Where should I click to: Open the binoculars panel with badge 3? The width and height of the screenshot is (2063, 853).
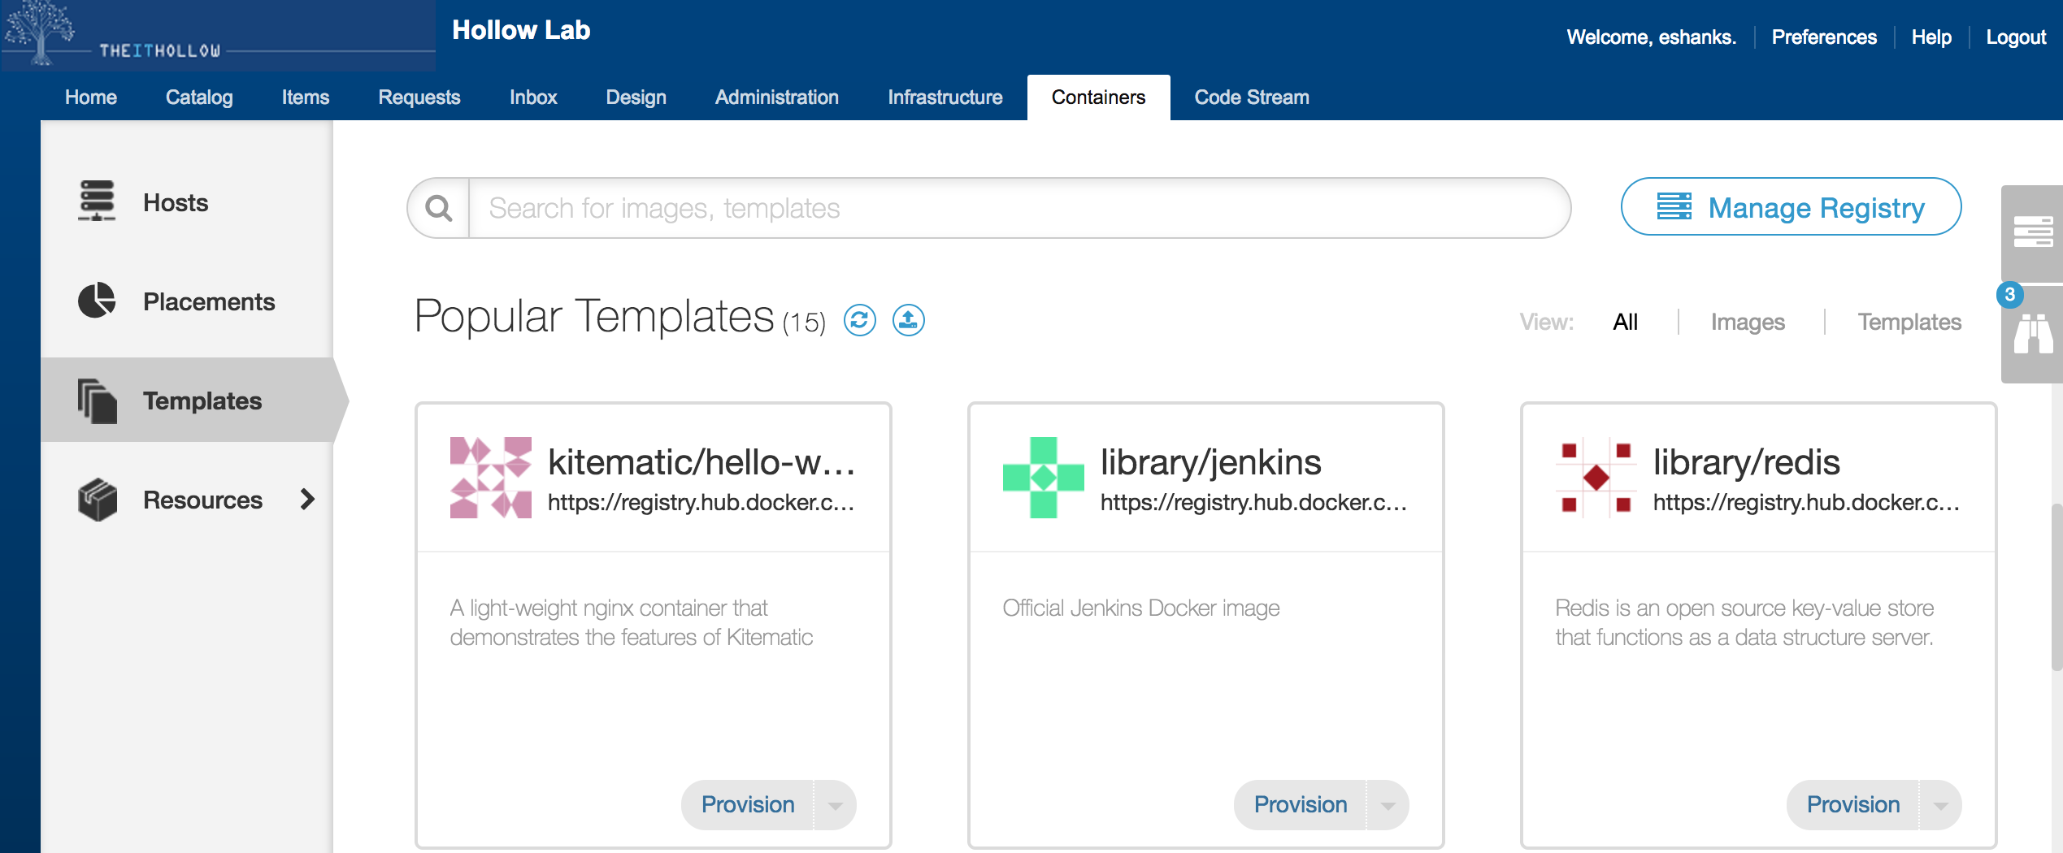pyautogui.click(x=2031, y=335)
